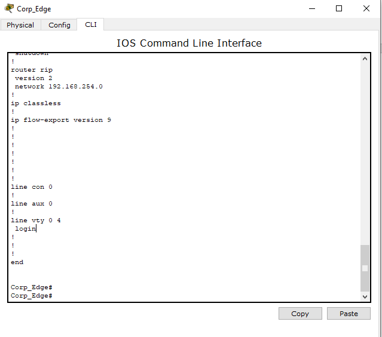This screenshot has width=382, height=337.
Task: Minimize the Corp_Edge window
Action: click(x=311, y=9)
